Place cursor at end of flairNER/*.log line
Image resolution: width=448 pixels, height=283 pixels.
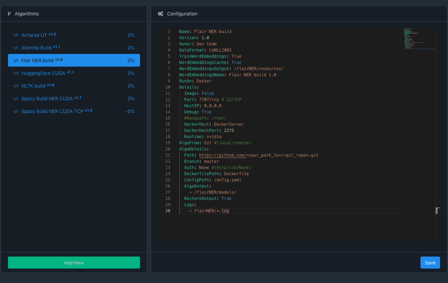click(x=230, y=211)
